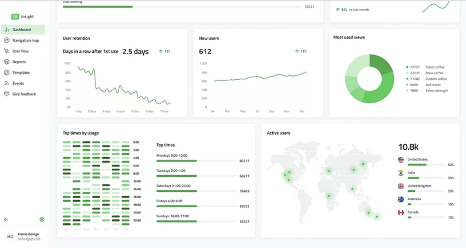
Task: Click the Navigation map compass icon
Action: 7,40
